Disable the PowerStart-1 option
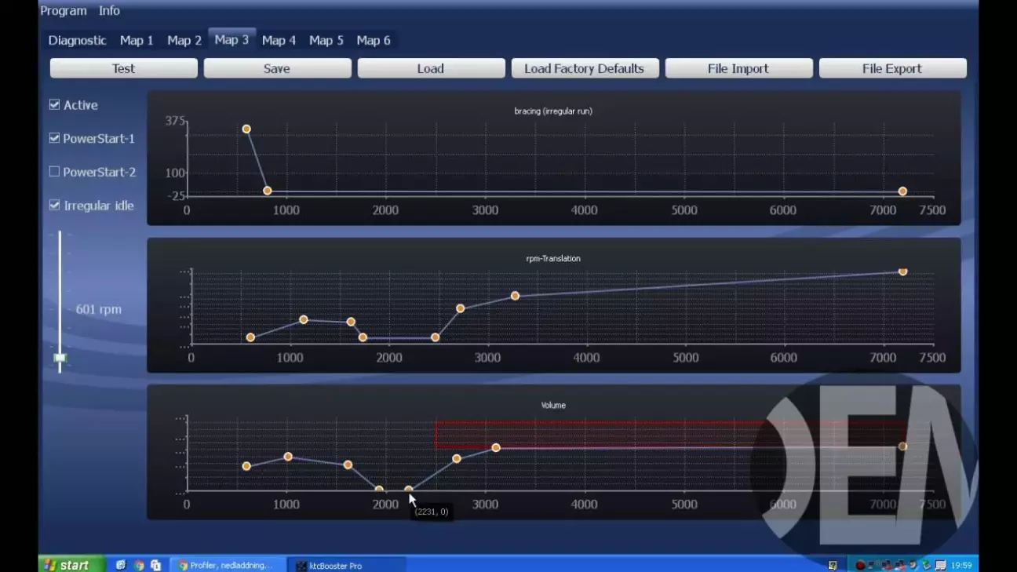The width and height of the screenshot is (1017, 572). click(55, 138)
